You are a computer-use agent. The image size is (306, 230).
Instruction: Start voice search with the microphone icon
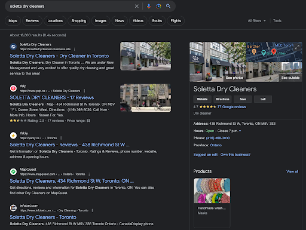click(x=149, y=7)
